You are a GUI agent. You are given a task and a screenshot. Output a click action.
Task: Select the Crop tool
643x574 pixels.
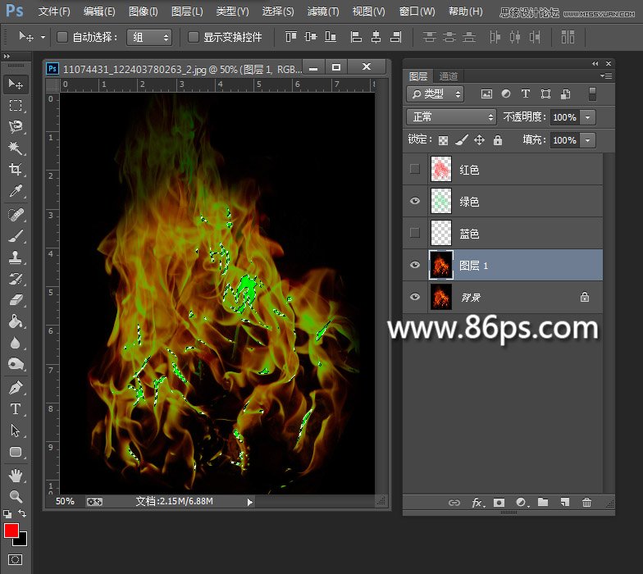(x=15, y=170)
